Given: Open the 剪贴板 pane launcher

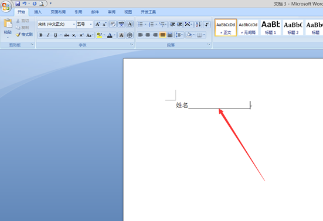Looking at the screenshot, I should tap(32, 45).
